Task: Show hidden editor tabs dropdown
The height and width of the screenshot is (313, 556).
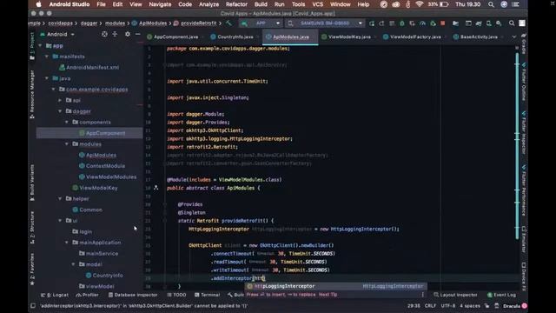Action: (x=513, y=37)
